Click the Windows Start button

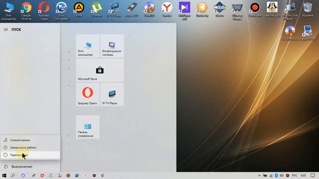click(4, 176)
